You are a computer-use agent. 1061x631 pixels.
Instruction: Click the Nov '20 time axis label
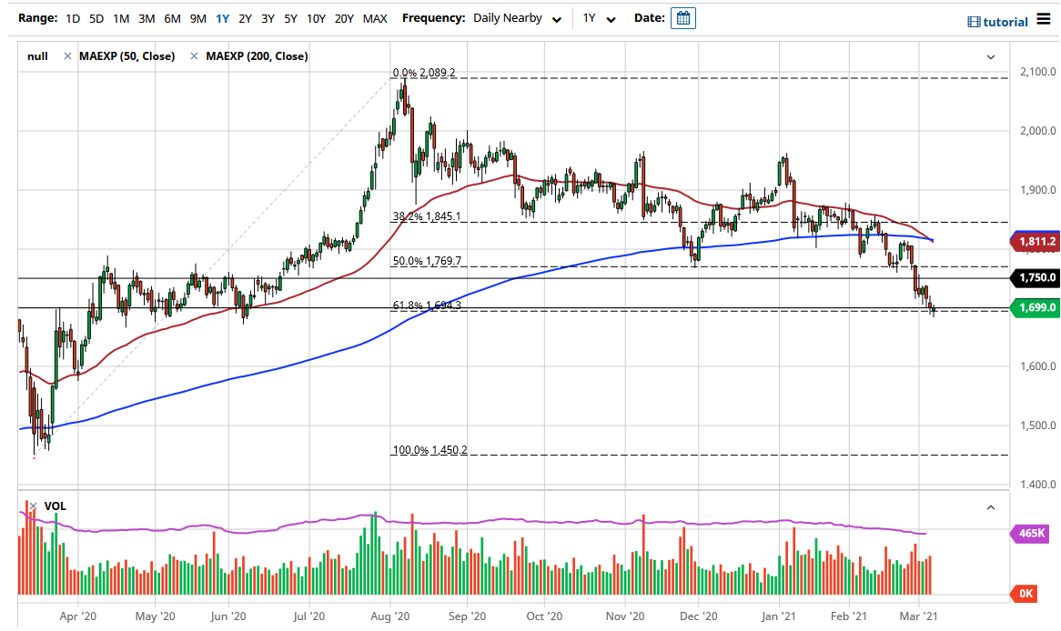625,616
